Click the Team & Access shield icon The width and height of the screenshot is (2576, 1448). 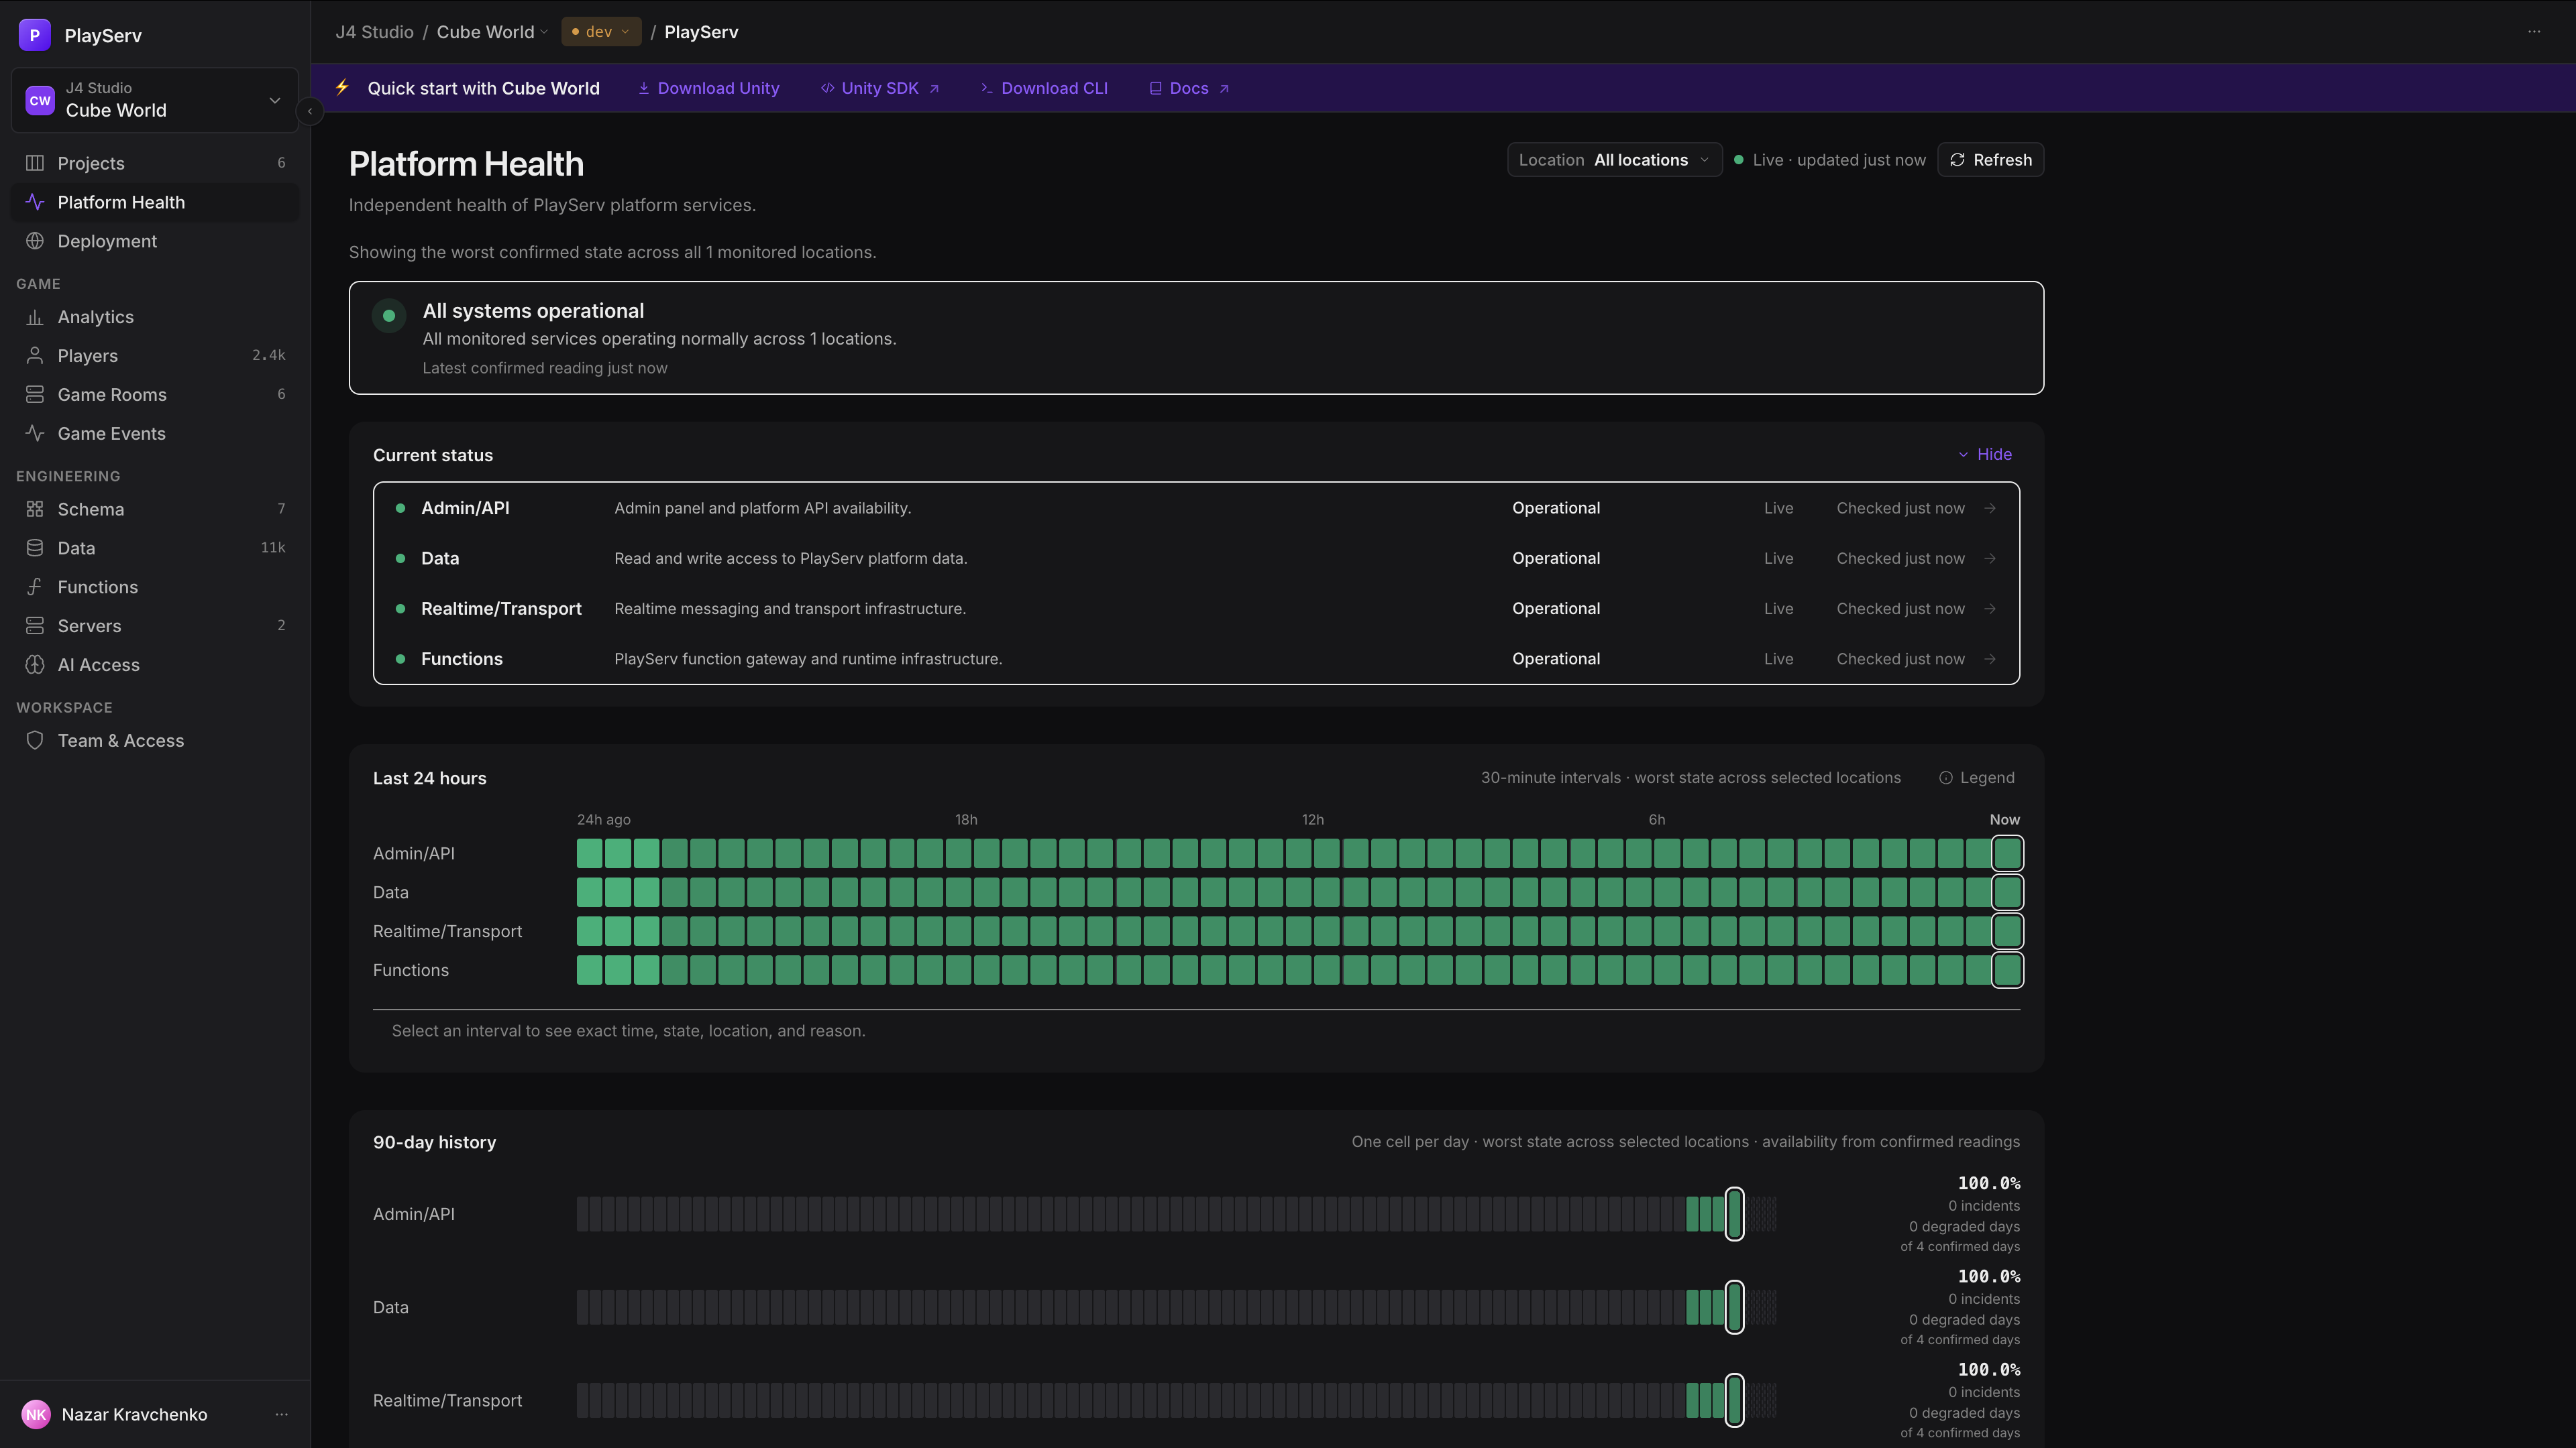coord(35,741)
